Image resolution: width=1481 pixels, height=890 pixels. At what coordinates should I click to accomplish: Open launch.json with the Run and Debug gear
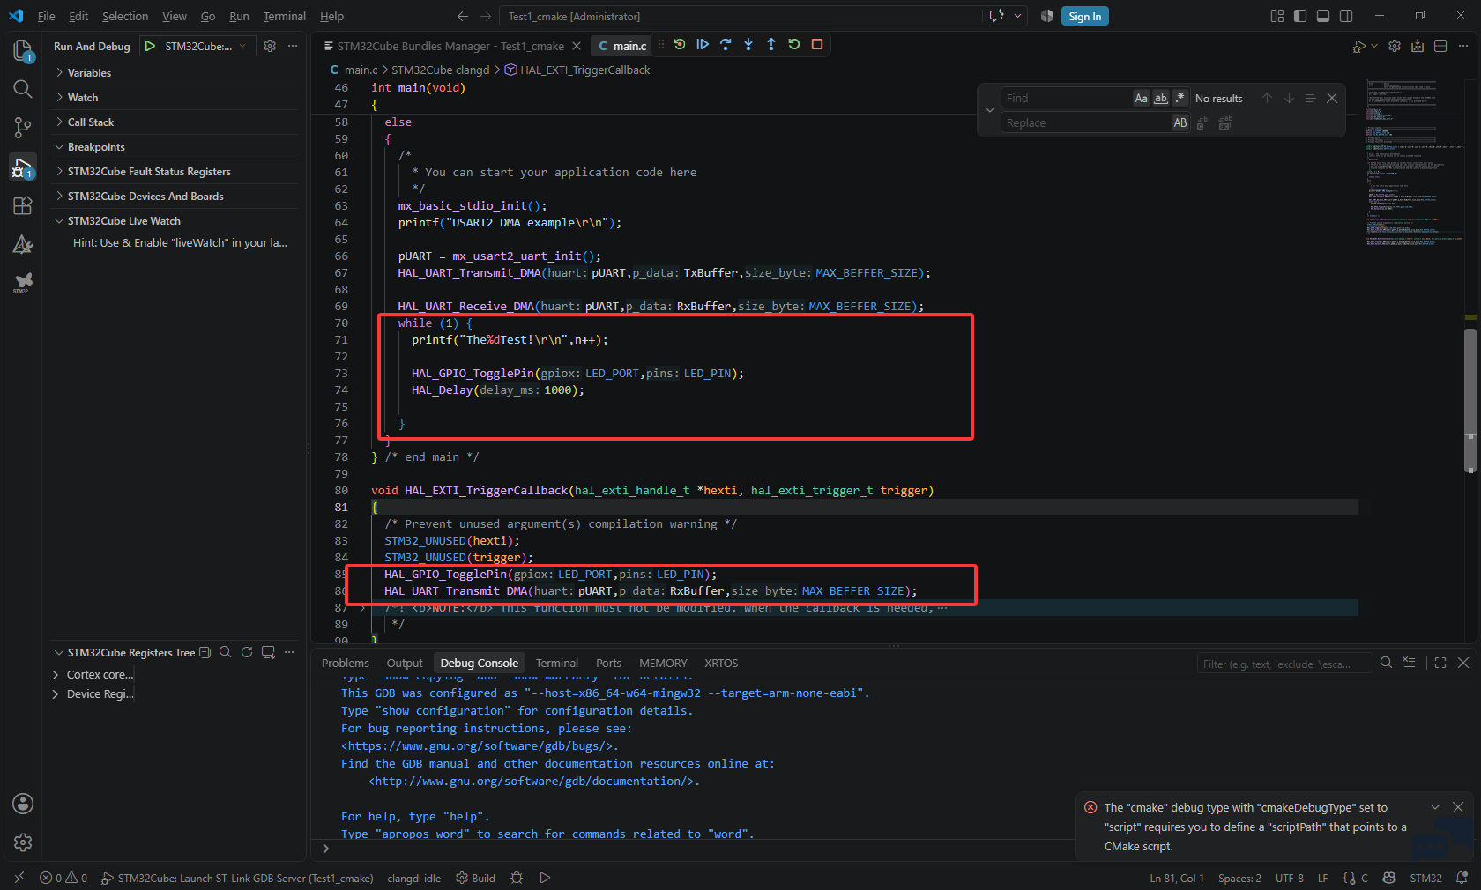point(270,46)
